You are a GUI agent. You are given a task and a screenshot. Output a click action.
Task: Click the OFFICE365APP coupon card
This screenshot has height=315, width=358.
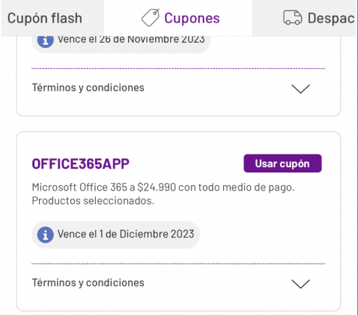[x=178, y=221]
